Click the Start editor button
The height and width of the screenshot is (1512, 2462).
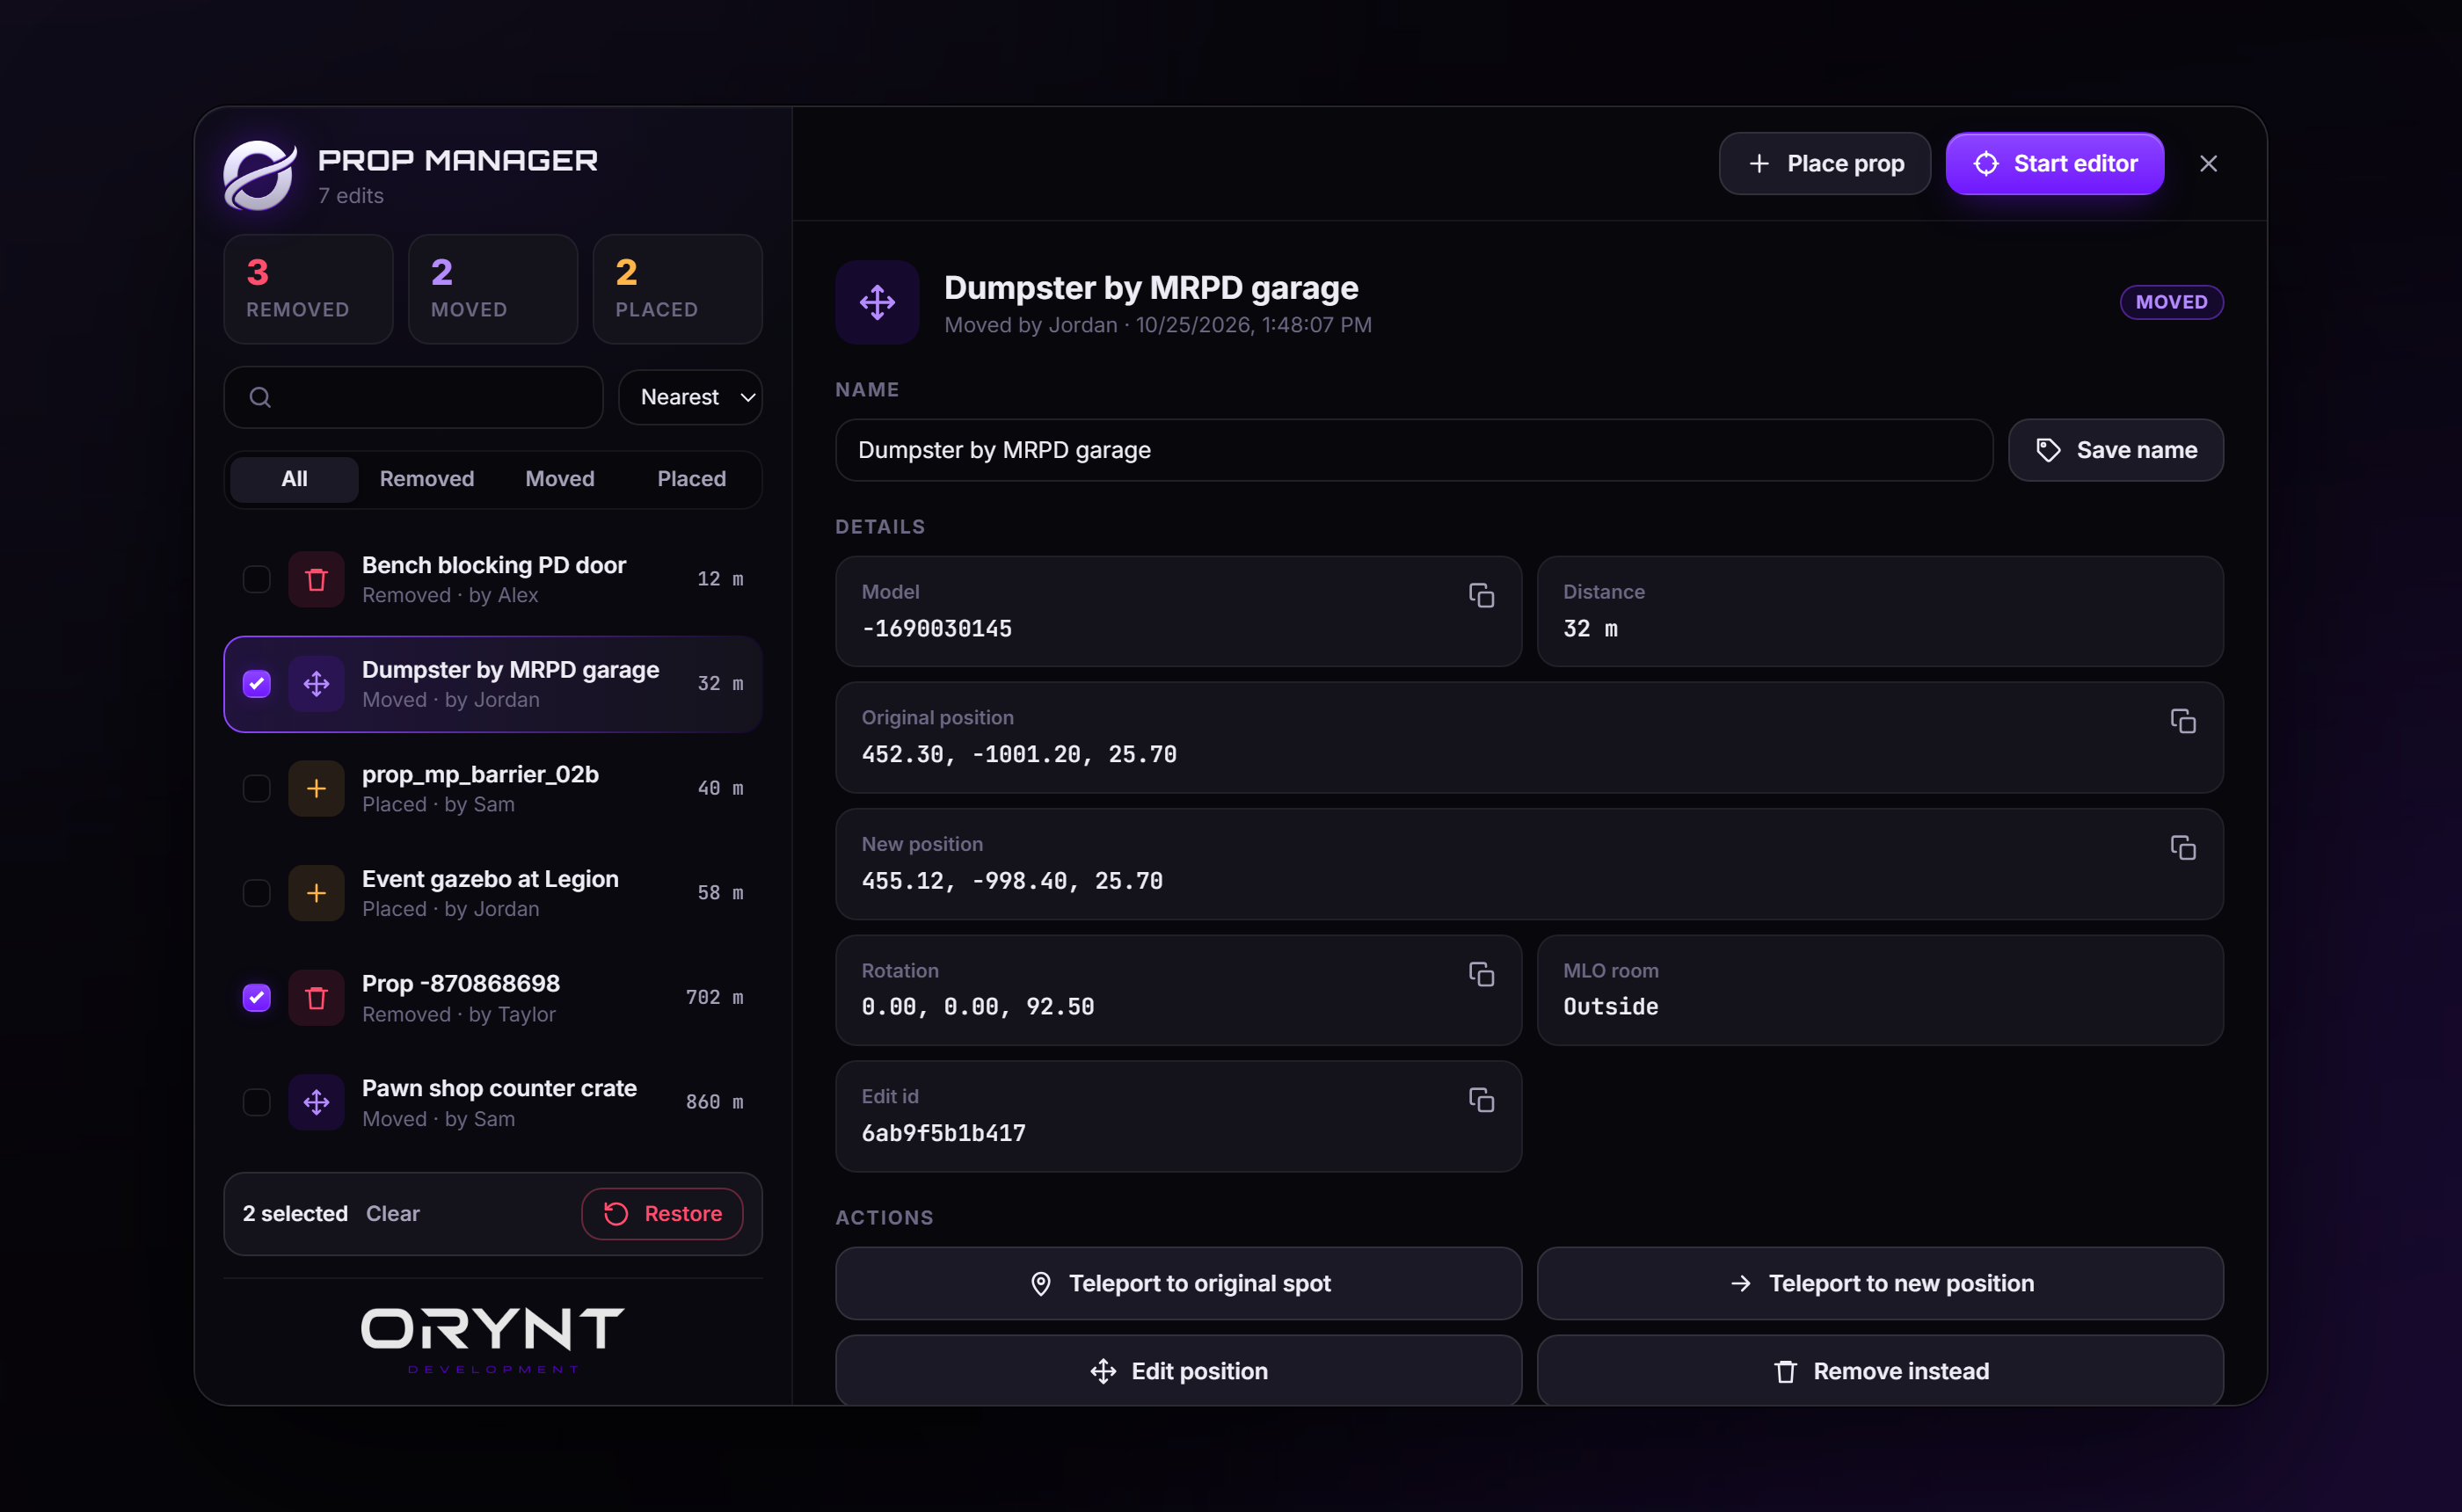pos(2055,163)
